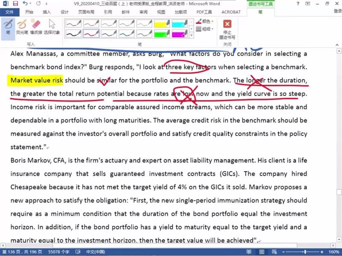Switch to the 引用 References tab
This screenshot has height=256, width=342.
[x=108, y=12]
